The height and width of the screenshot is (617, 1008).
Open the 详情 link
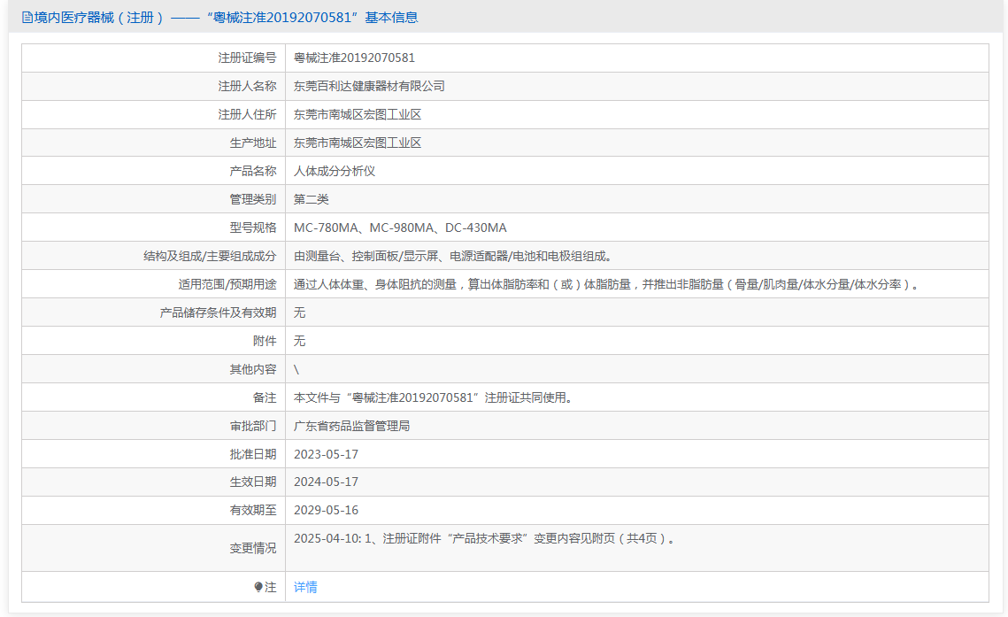pyautogui.click(x=305, y=587)
